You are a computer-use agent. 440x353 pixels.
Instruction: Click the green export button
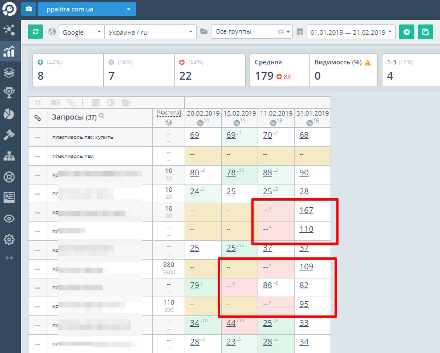coord(425,32)
